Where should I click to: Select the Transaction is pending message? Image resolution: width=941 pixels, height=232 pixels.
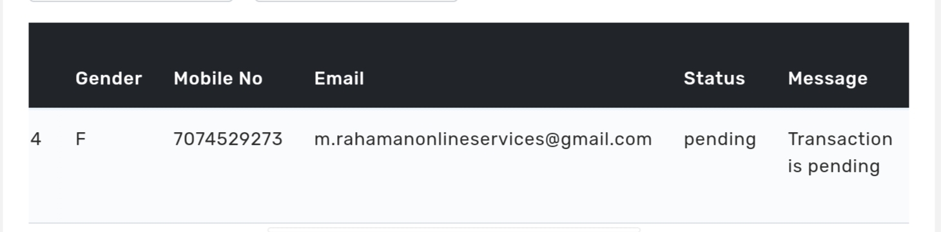tap(840, 153)
